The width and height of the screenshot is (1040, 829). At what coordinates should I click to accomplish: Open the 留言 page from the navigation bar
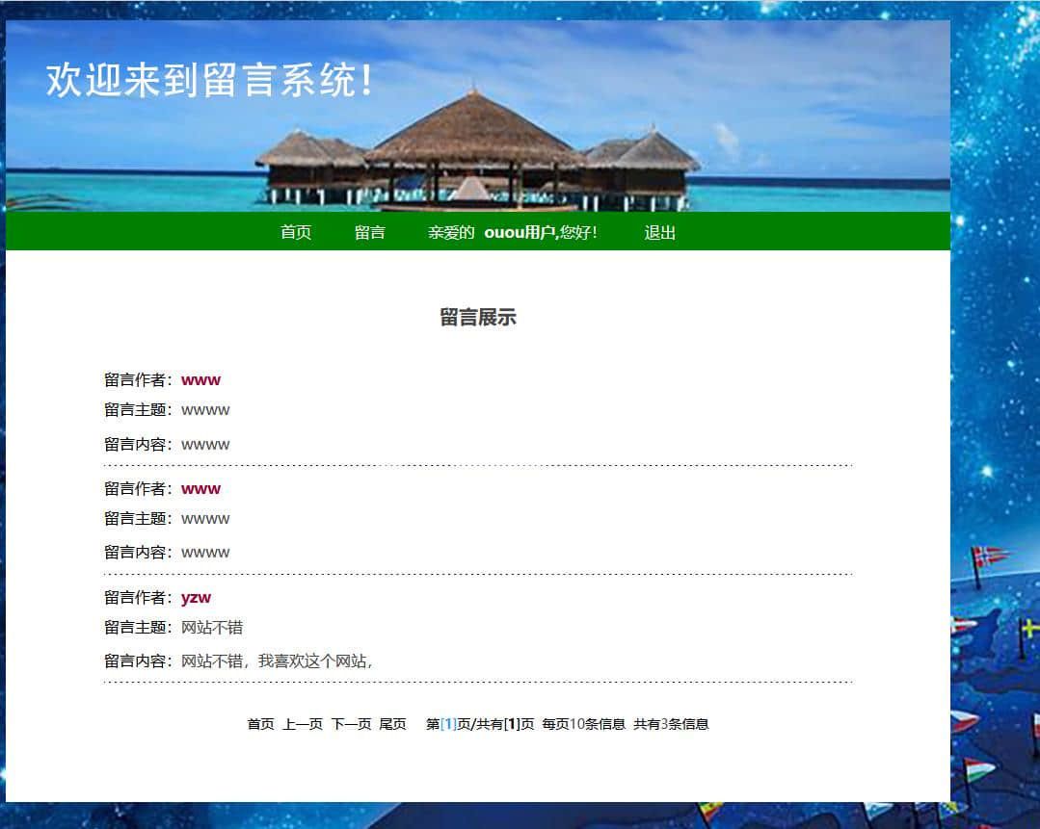click(x=369, y=232)
